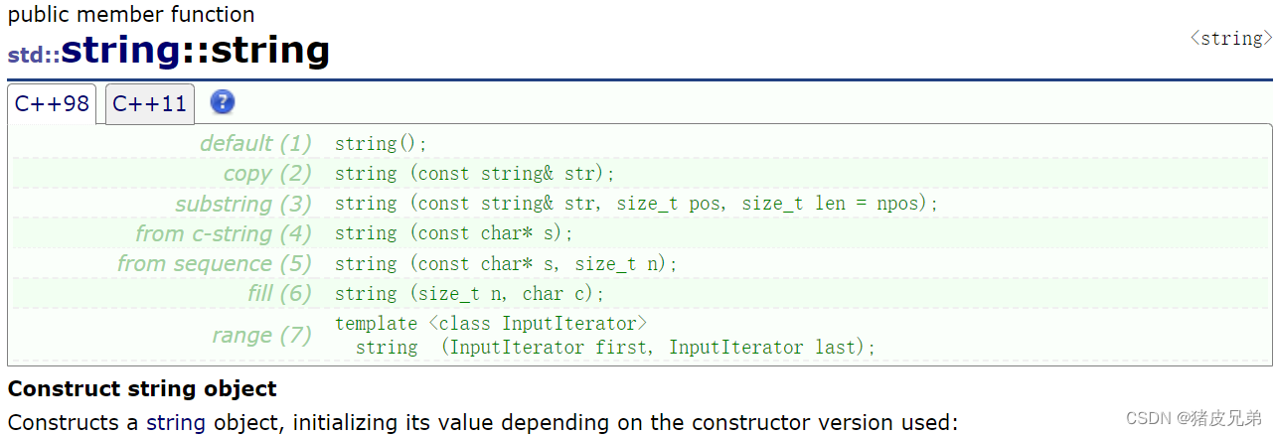The image size is (1276, 436).
Task: Click the 'Construct string object' heading
Action: pos(142,388)
